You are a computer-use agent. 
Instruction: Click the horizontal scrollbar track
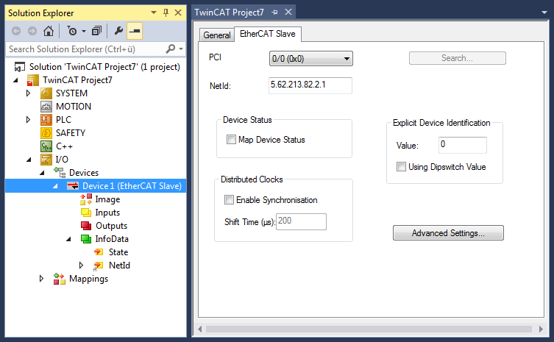click(369, 329)
